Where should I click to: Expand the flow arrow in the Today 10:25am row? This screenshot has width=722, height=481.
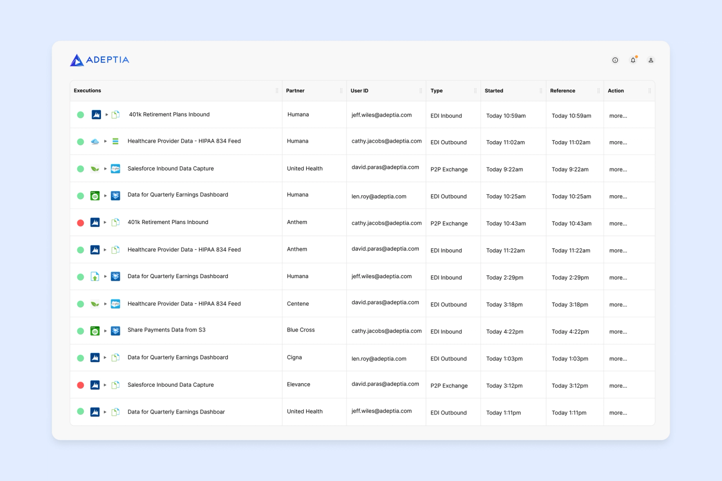(x=105, y=196)
